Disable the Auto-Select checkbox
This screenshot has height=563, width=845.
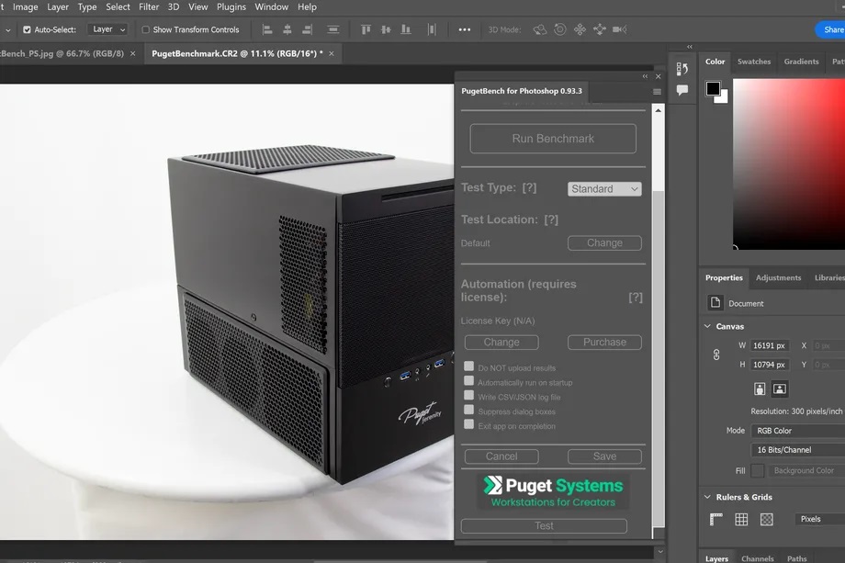[x=27, y=29]
